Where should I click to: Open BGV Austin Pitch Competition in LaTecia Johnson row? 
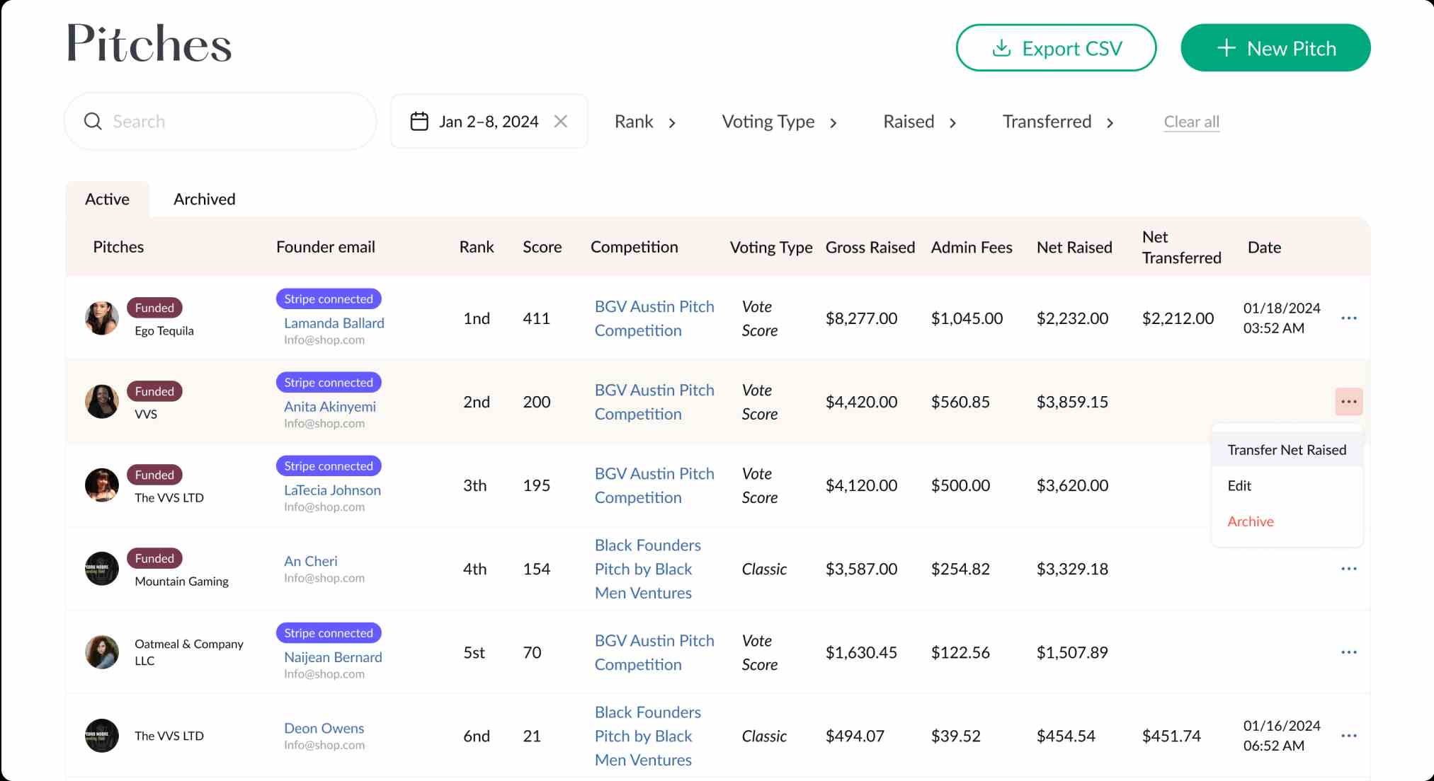click(654, 485)
